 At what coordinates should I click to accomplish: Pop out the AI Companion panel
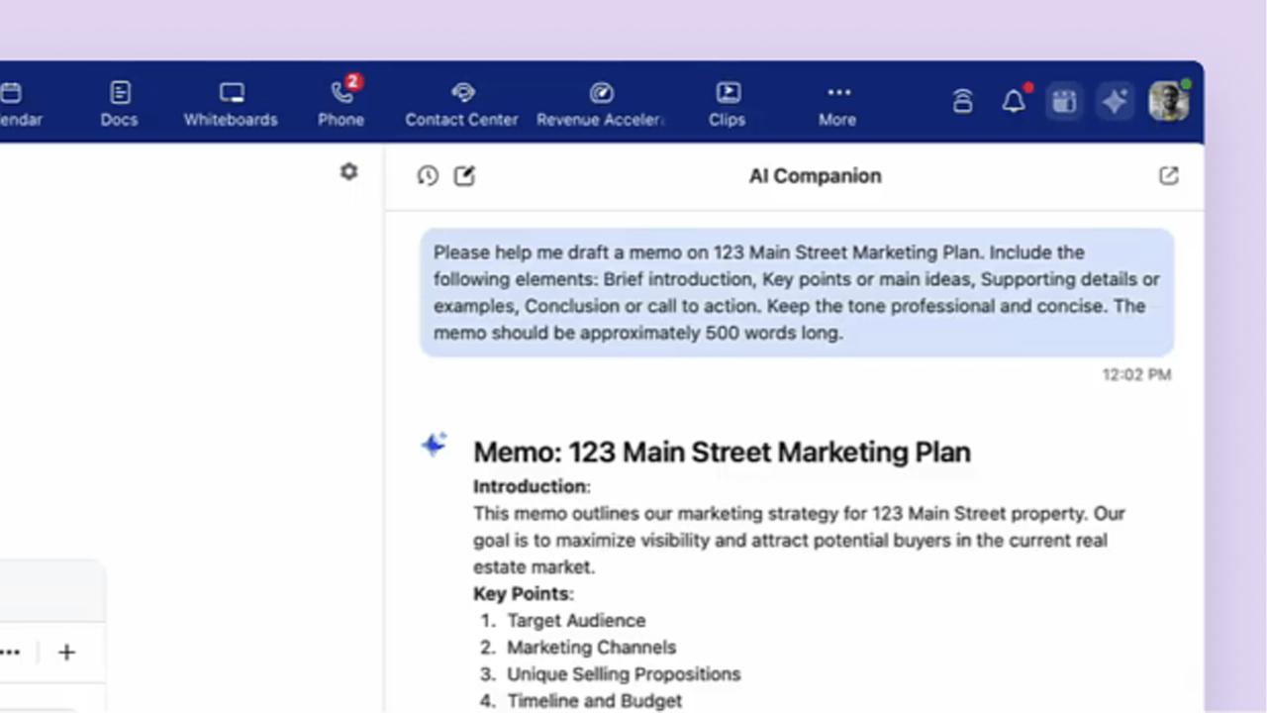[x=1169, y=176]
